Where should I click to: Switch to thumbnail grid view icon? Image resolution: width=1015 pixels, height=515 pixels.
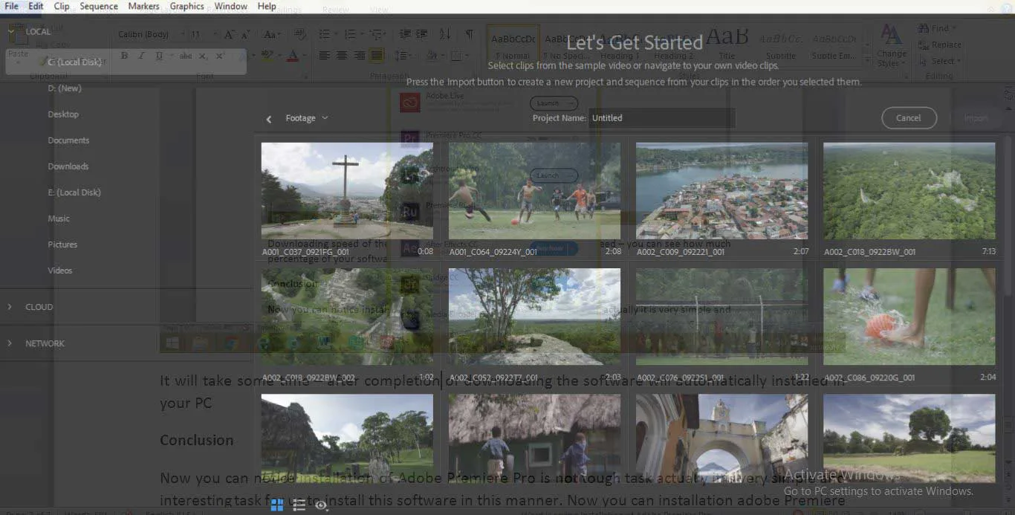[276, 505]
